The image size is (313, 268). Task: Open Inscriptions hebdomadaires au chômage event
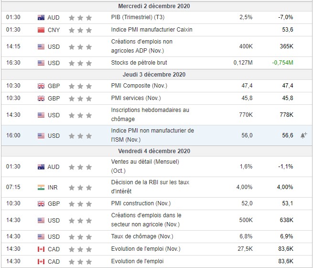[x=150, y=115]
